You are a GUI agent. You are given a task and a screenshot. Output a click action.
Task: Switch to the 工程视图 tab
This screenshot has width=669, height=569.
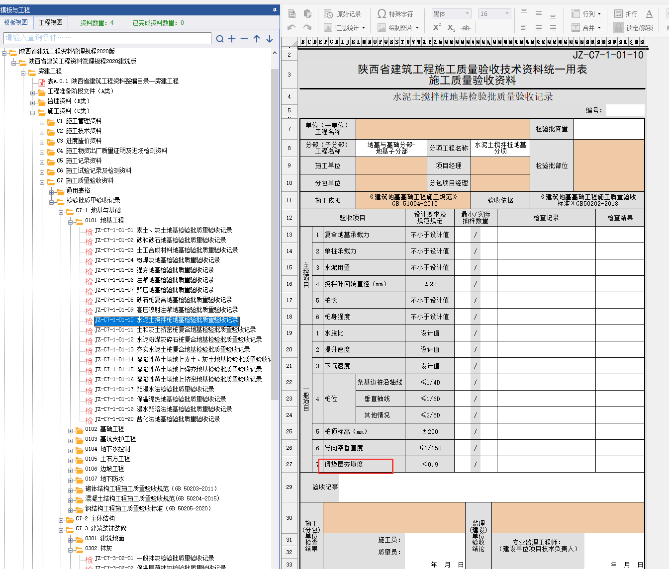tap(51, 23)
